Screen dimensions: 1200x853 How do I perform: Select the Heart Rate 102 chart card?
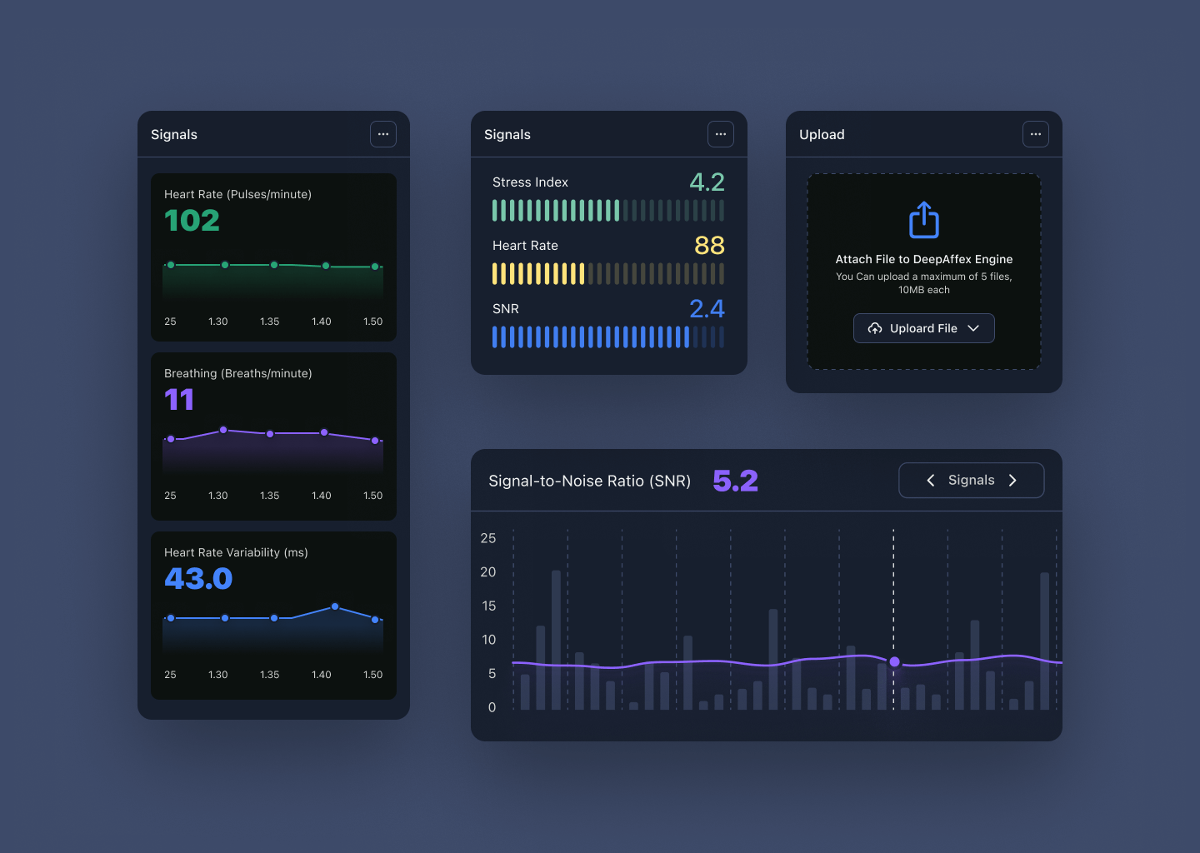pos(273,257)
